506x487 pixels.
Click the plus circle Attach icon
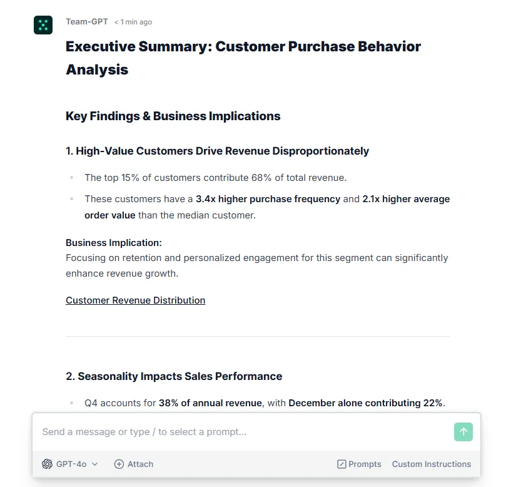click(119, 464)
